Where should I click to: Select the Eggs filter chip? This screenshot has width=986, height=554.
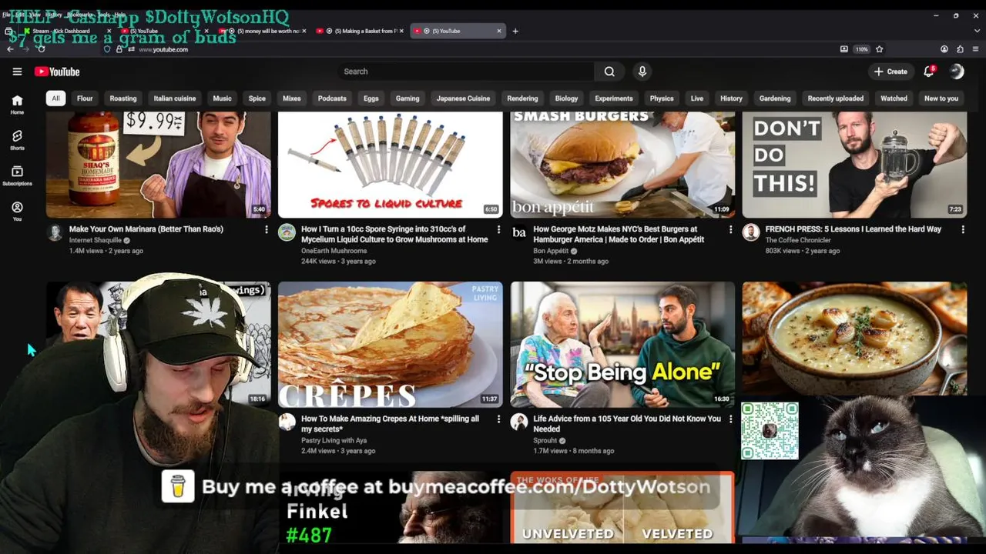(x=371, y=98)
